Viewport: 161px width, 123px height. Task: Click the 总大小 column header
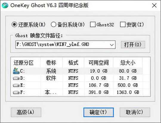pos(128,63)
